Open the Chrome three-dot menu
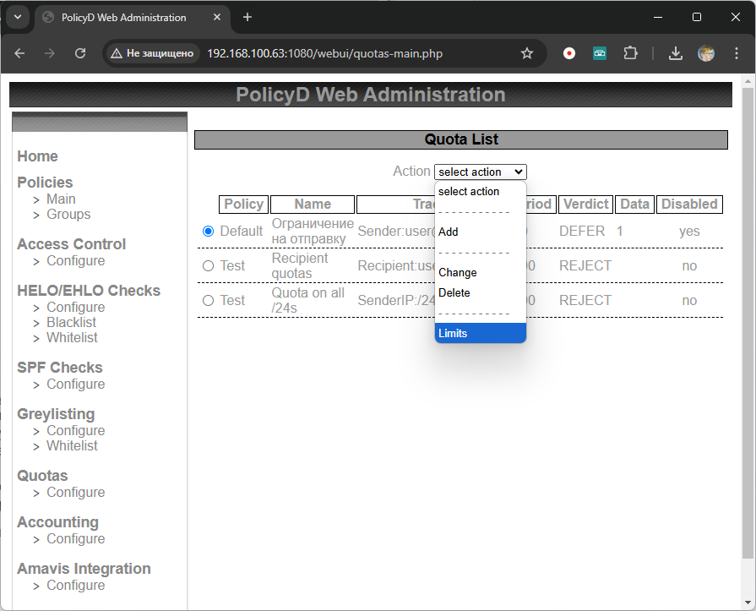 pyautogui.click(x=737, y=53)
